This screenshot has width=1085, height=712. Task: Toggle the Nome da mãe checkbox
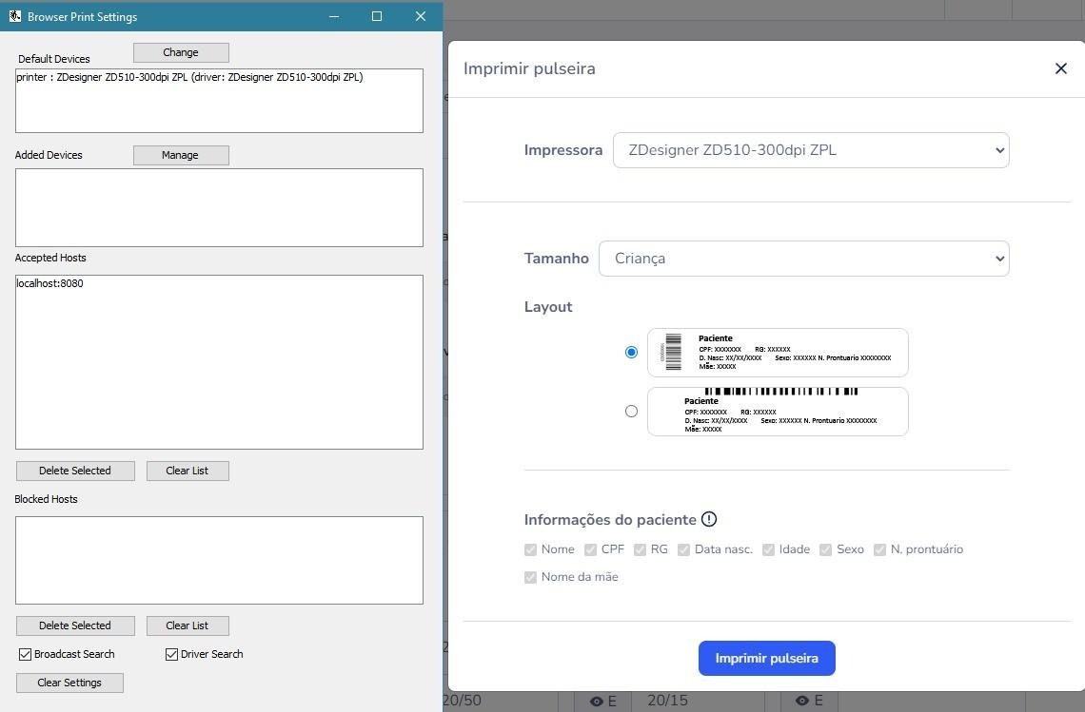(x=531, y=577)
